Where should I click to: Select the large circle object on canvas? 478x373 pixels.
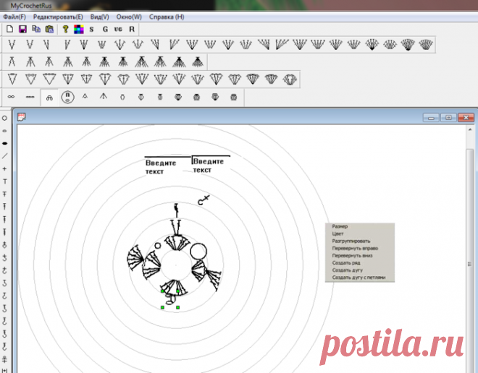(x=198, y=252)
